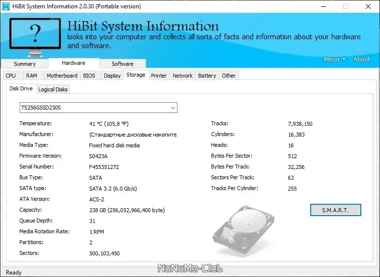The width and height of the screenshot is (380, 277).
Task: Click the monitor question-mark logo
Action: 35,37
